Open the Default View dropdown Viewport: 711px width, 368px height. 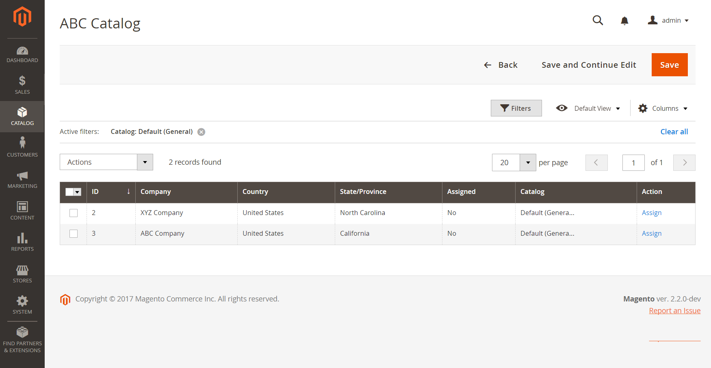point(588,108)
